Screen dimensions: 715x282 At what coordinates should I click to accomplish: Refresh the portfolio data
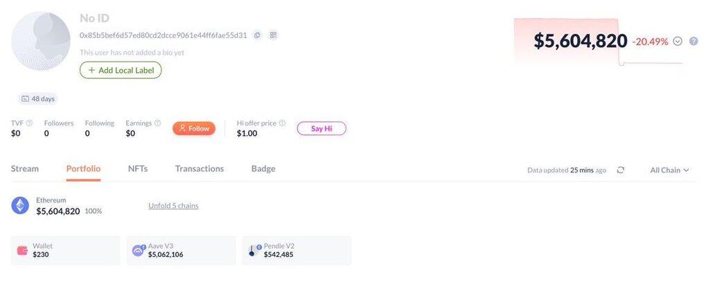[620, 170]
